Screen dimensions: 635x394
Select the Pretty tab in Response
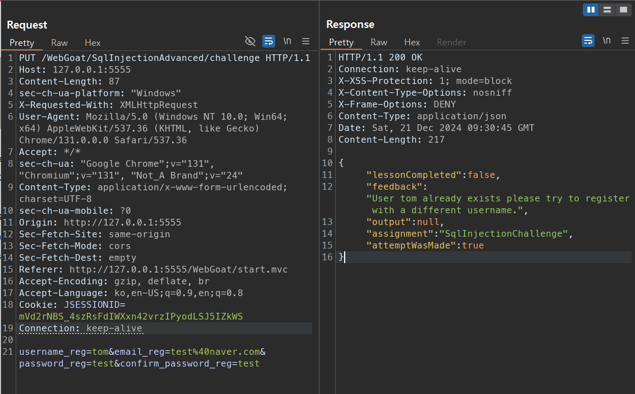pyautogui.click(x=341, y=42)
